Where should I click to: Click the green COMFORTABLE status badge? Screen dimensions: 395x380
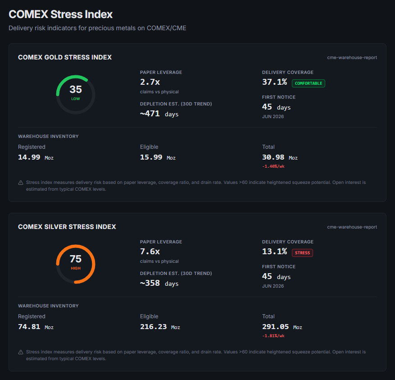pos(308,83)
